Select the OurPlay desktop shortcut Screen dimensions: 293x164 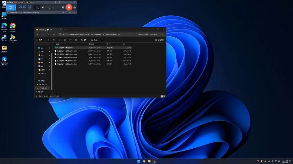tap(13, 39)
